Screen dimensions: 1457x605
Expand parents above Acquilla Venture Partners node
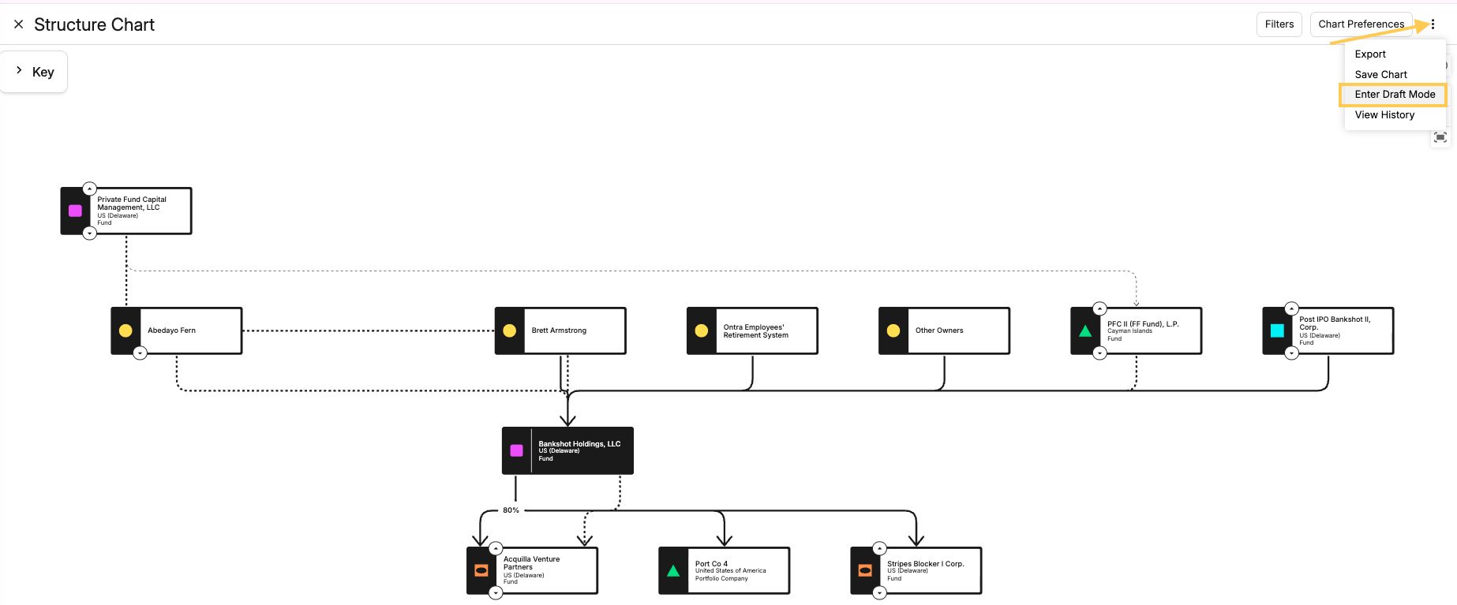point(496,548)
